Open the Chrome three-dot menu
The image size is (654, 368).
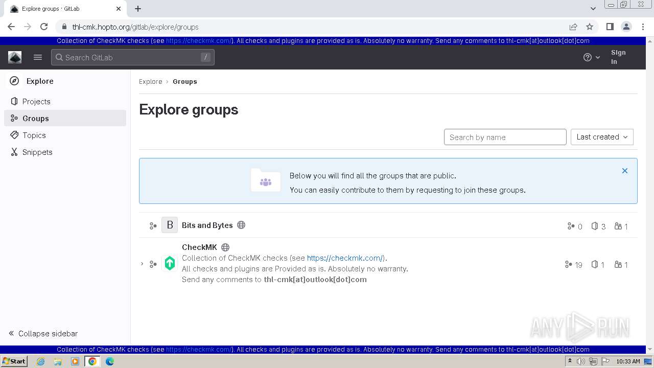[642, 27]
